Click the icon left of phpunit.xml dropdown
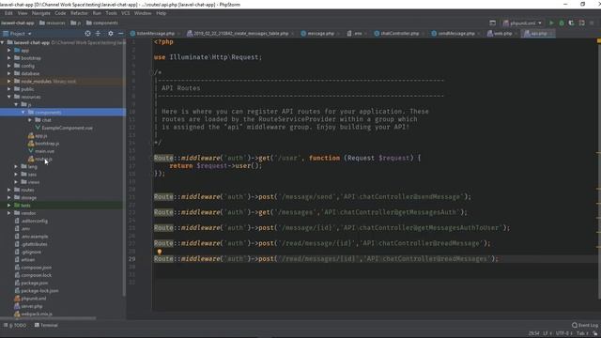This screenshot has width=601, height=338. tap(492, 23)
